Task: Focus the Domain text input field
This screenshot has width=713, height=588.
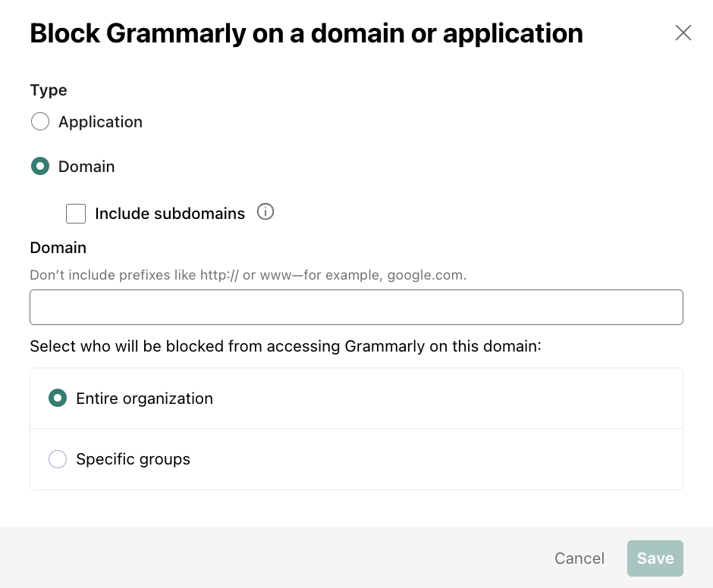Action: (356, 307)
